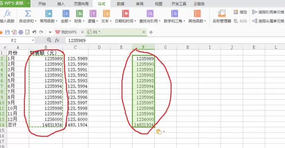Screen dimensions: 285x148
Task: Select column B header
Action: [46, 47]
